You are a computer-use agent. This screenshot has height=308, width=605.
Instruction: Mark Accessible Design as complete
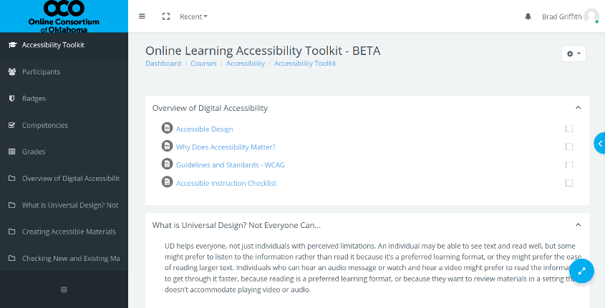(x=569, y=129)
